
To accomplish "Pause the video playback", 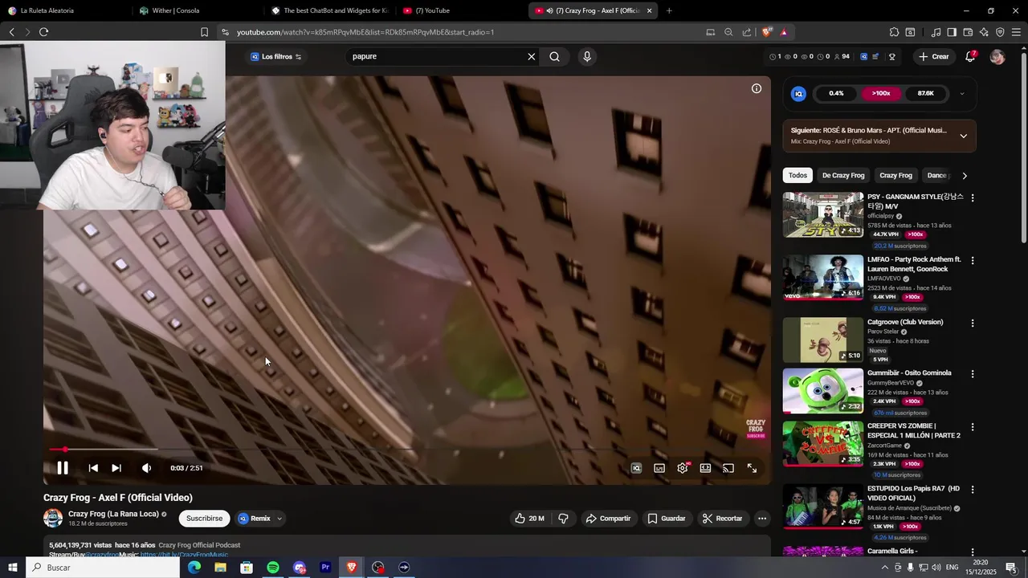I will click(62, 468).
